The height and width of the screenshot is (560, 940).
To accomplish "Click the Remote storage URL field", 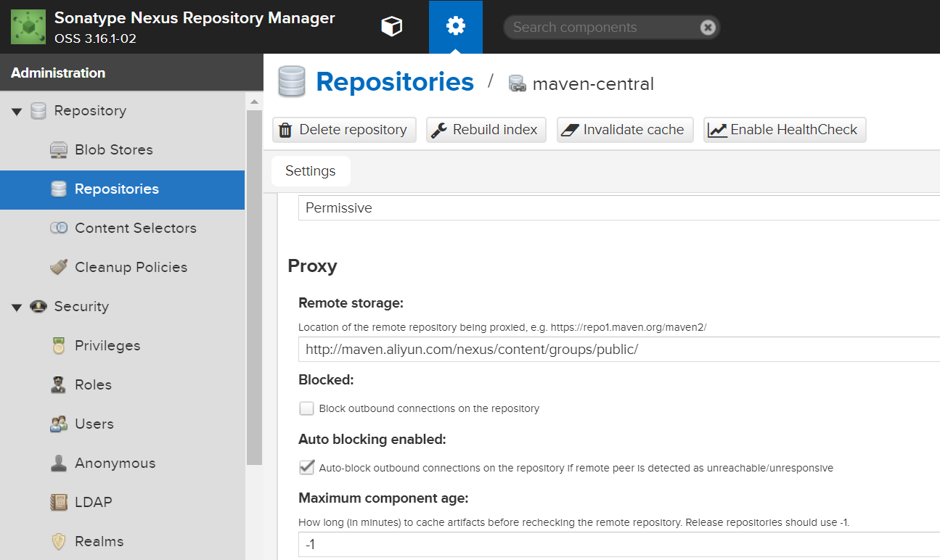I will [617, 350].
